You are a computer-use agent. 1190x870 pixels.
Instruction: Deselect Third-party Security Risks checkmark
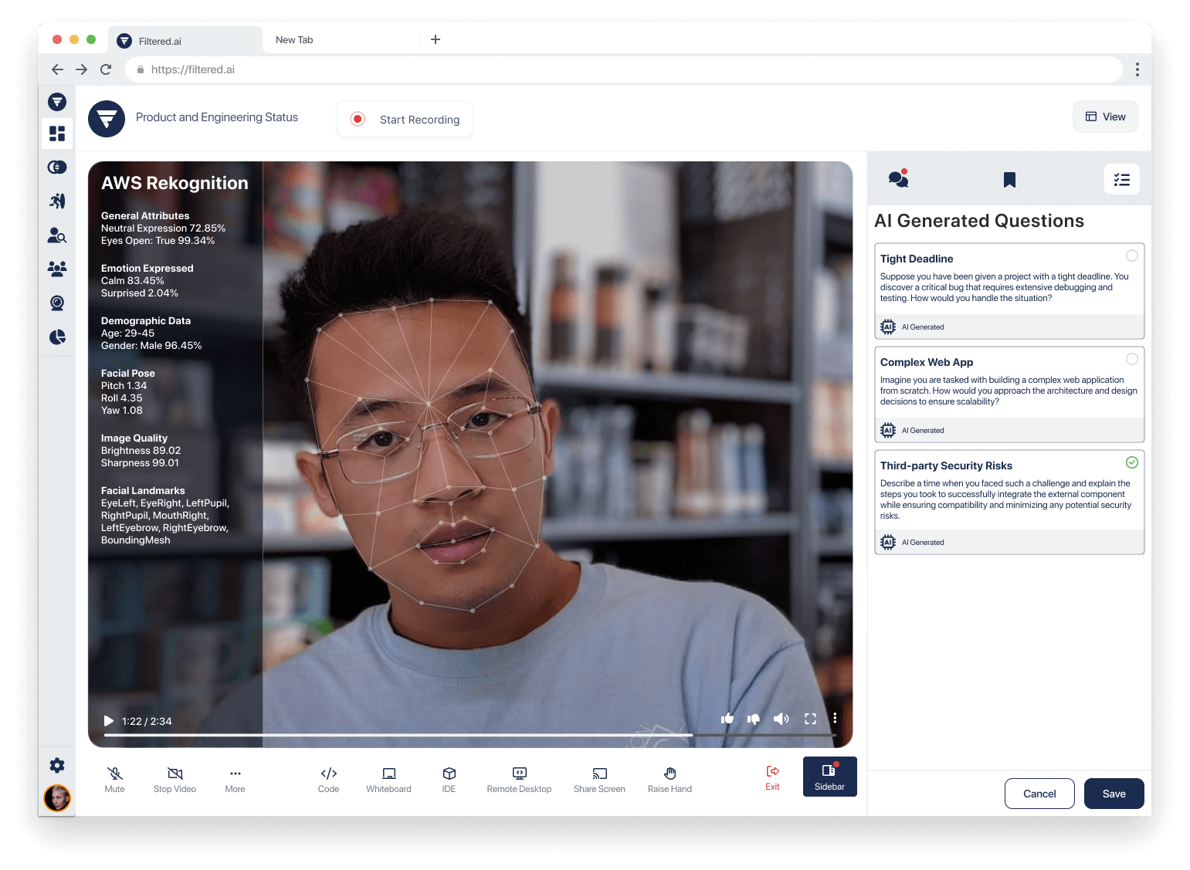1131,462
